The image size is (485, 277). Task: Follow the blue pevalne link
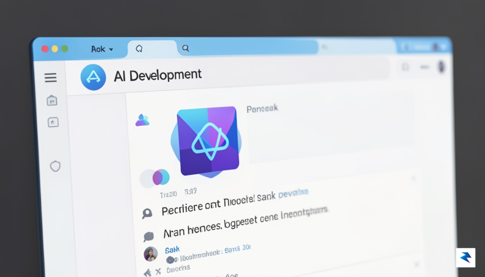(x=293, y=193)
